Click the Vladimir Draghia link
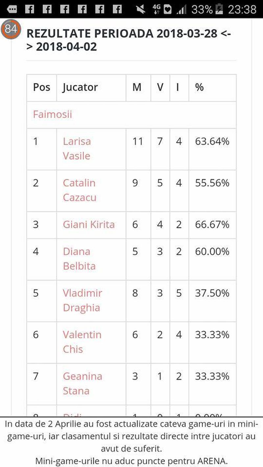 point(82,300)
